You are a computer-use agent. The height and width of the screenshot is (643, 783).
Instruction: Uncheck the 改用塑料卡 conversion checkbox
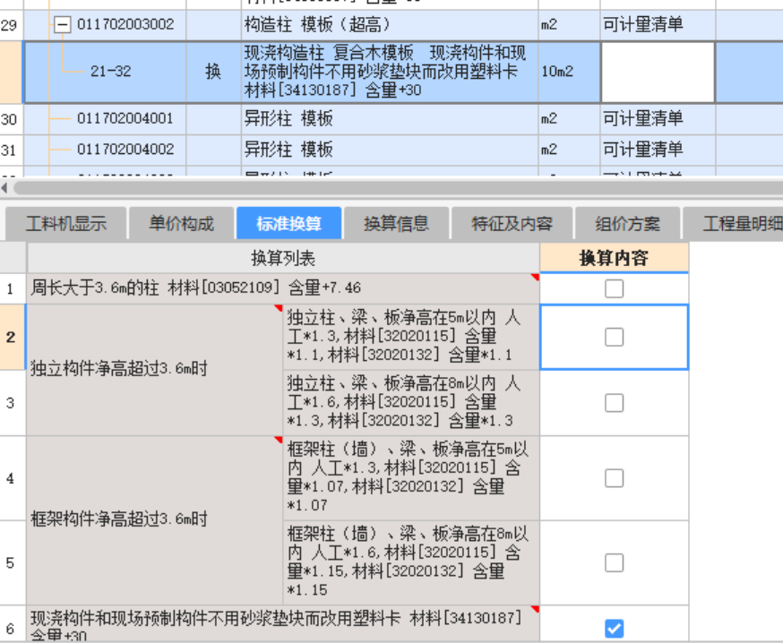(x=614, y=628)
